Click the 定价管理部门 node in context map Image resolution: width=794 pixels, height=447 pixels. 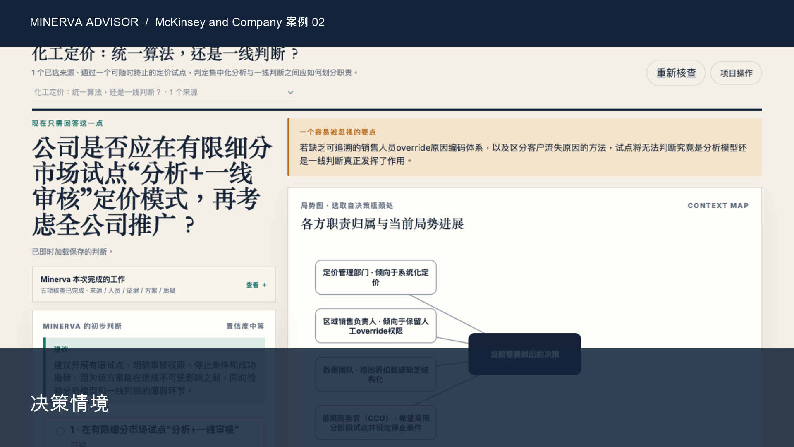[x=375, y=277]
